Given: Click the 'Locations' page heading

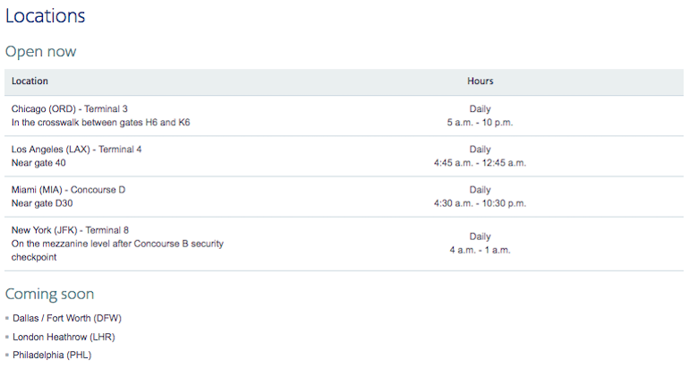Looking at the screenshot, I should pyautogui.click(x=46, y=16).
